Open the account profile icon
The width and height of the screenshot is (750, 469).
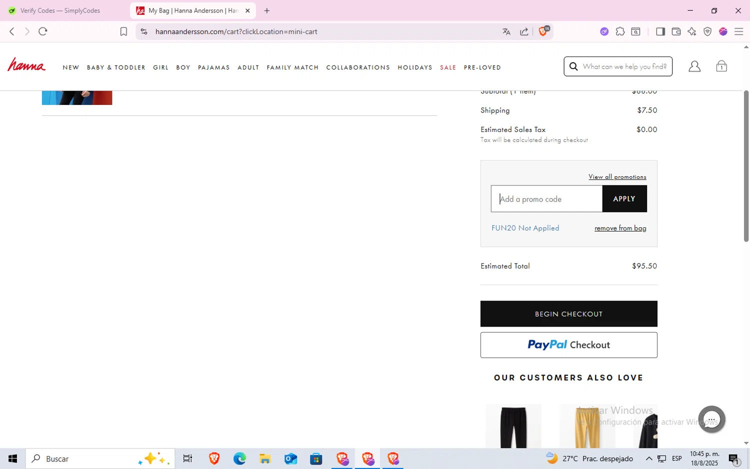(x=694, y=66)
